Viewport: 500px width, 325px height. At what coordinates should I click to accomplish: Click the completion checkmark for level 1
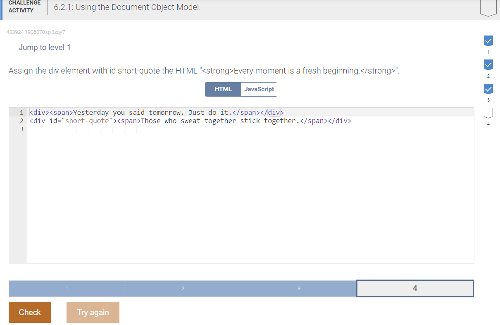point(488,40)
